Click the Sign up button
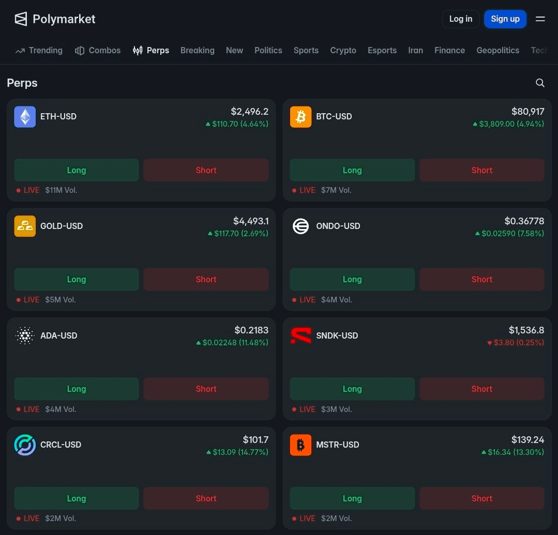Image resolution: width=558 pixels, height=535 pixels. (x=505, y=19)
